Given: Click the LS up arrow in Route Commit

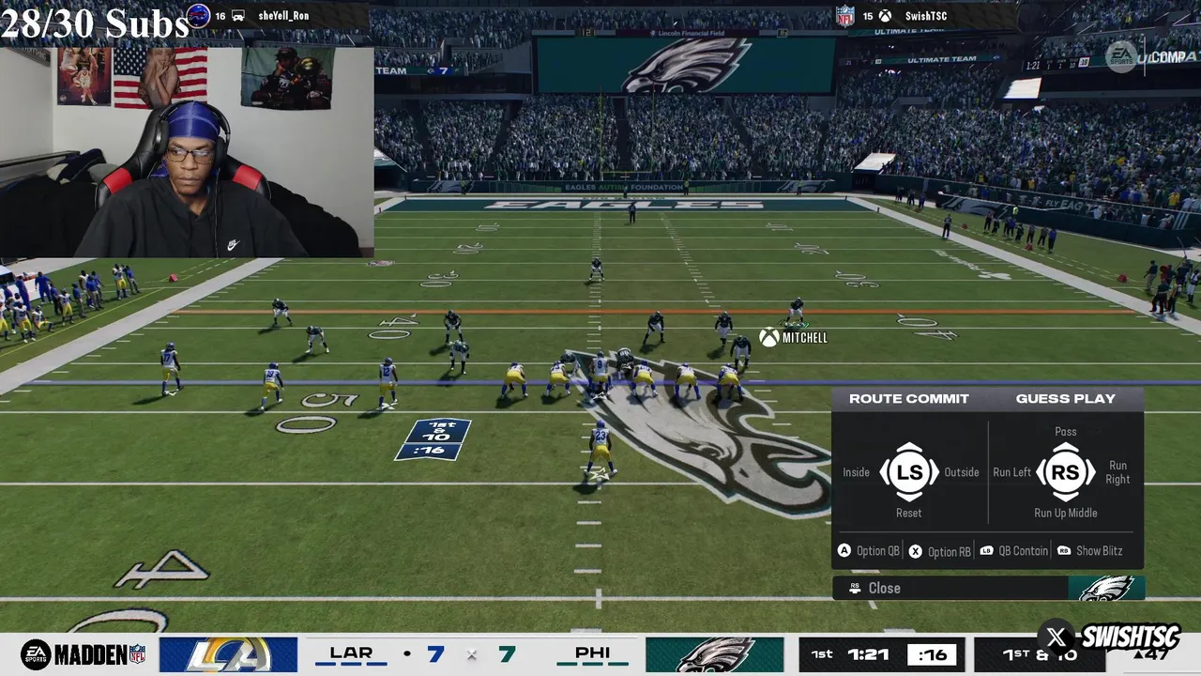Looking at the screenshot, I should click(909, 447).
